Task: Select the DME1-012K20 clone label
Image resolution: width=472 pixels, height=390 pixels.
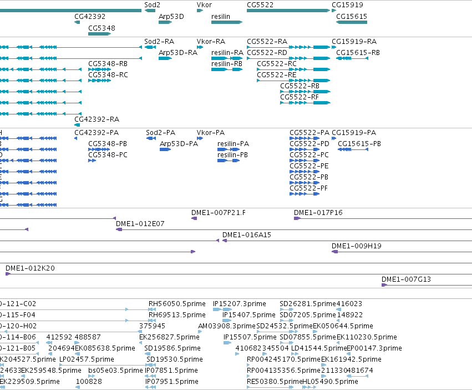Action: coord(30,268)
